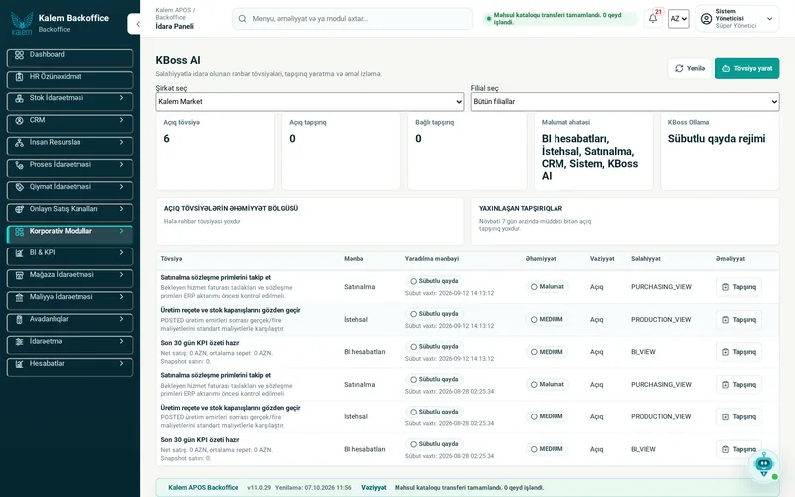Open Avadanlıqlar menu item
Screen dimensions: 795x497
pos(70,322)
